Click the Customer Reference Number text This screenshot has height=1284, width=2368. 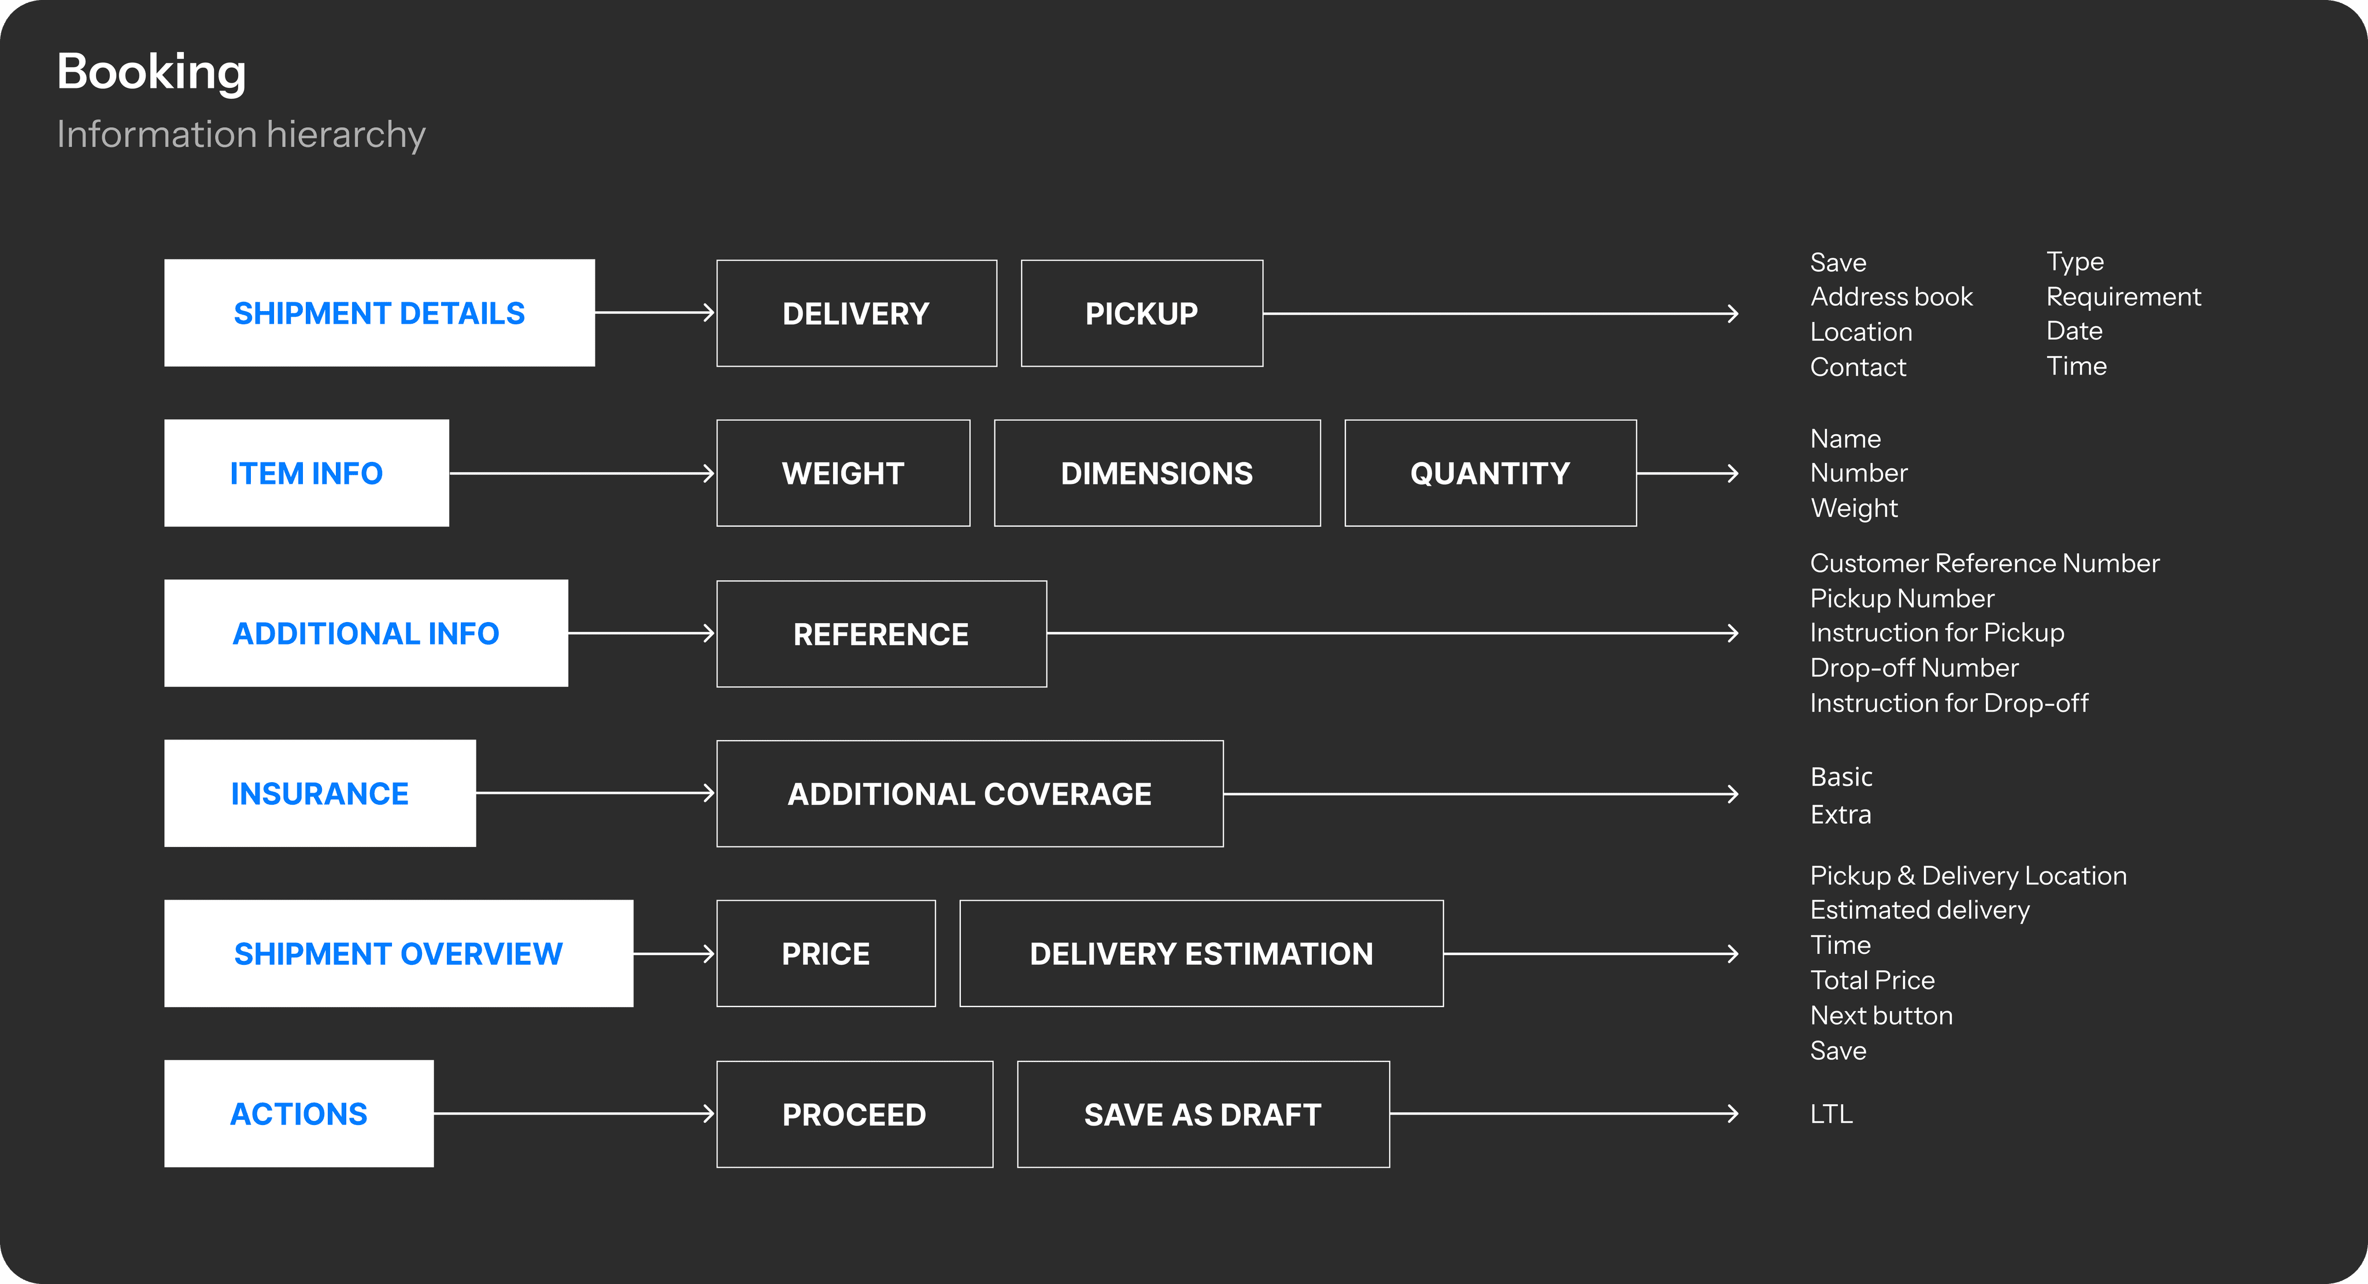(x=1985, y=563)
